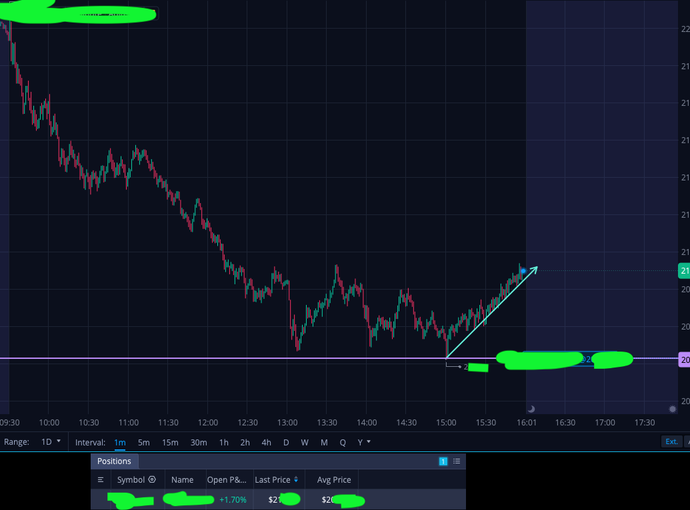Open the Positions table hamburger menu icon
690x510 pixels.
click(x=101, y=479)
